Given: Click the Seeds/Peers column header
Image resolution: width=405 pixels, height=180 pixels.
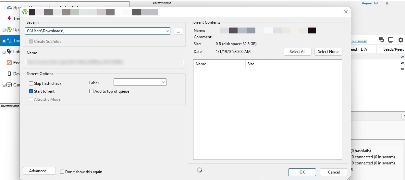Looking at the screenshot, I should [x=393, y=49].
